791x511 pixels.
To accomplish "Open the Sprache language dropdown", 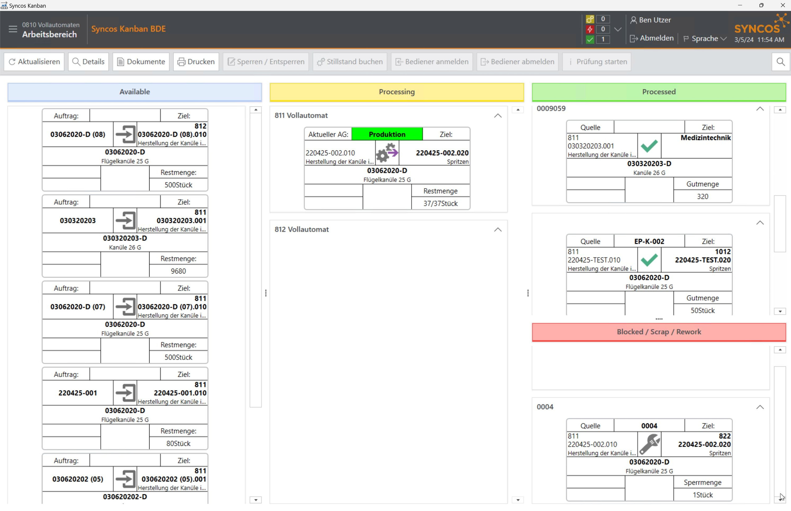I will click(x=705, y=39).
